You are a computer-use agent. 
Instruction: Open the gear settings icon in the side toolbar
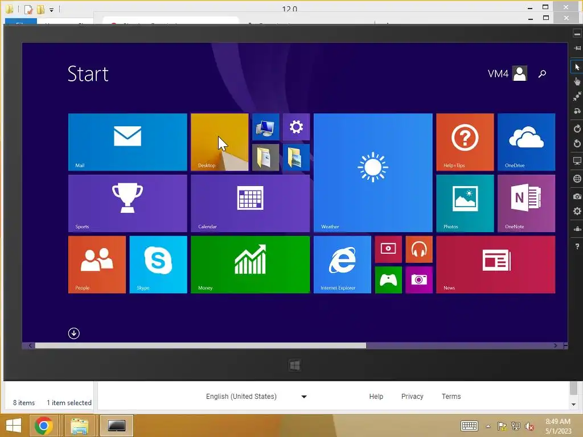(x=577, y=211)
